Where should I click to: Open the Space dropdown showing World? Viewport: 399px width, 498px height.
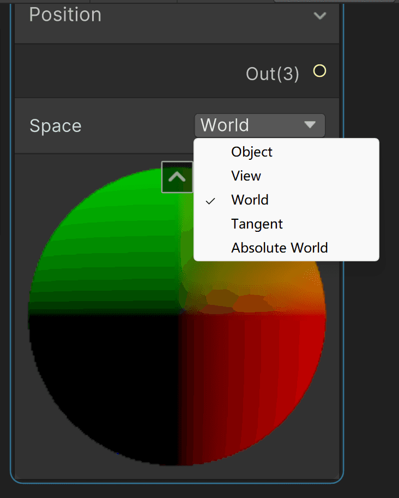click(259, 125)
